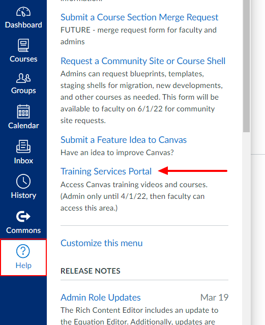Screen dimensions: 265x325
Task: Select Courses label in navigation
Action: [x=23, y=59]
